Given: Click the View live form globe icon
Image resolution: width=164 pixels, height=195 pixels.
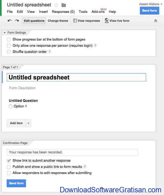Looking at the screenshot, I should coord(106,21).
